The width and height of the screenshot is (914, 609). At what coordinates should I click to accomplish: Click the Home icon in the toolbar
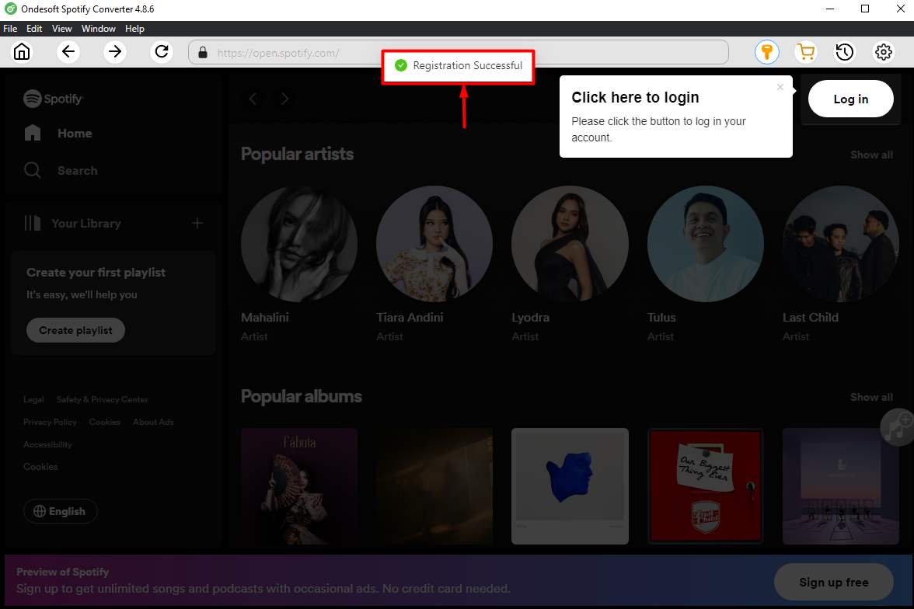click(x=22, y=52)
